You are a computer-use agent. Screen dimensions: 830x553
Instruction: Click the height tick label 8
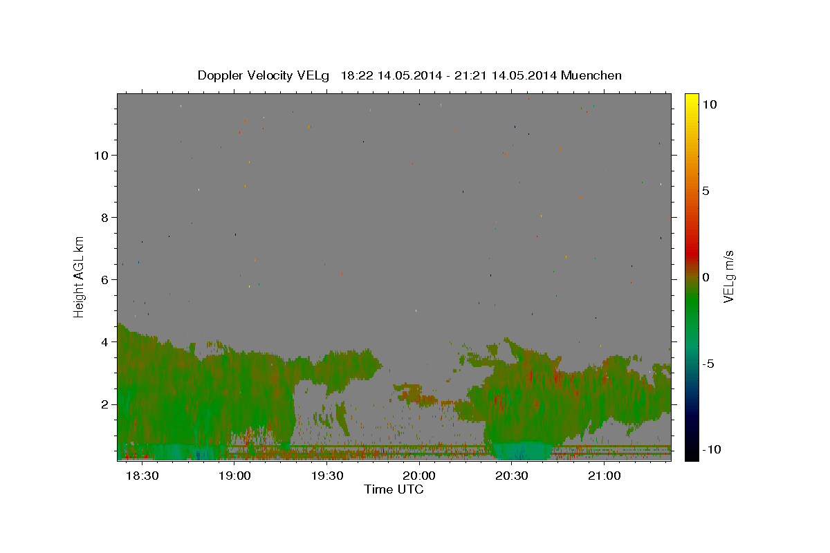pyautogui.click(x=104, y=218)
